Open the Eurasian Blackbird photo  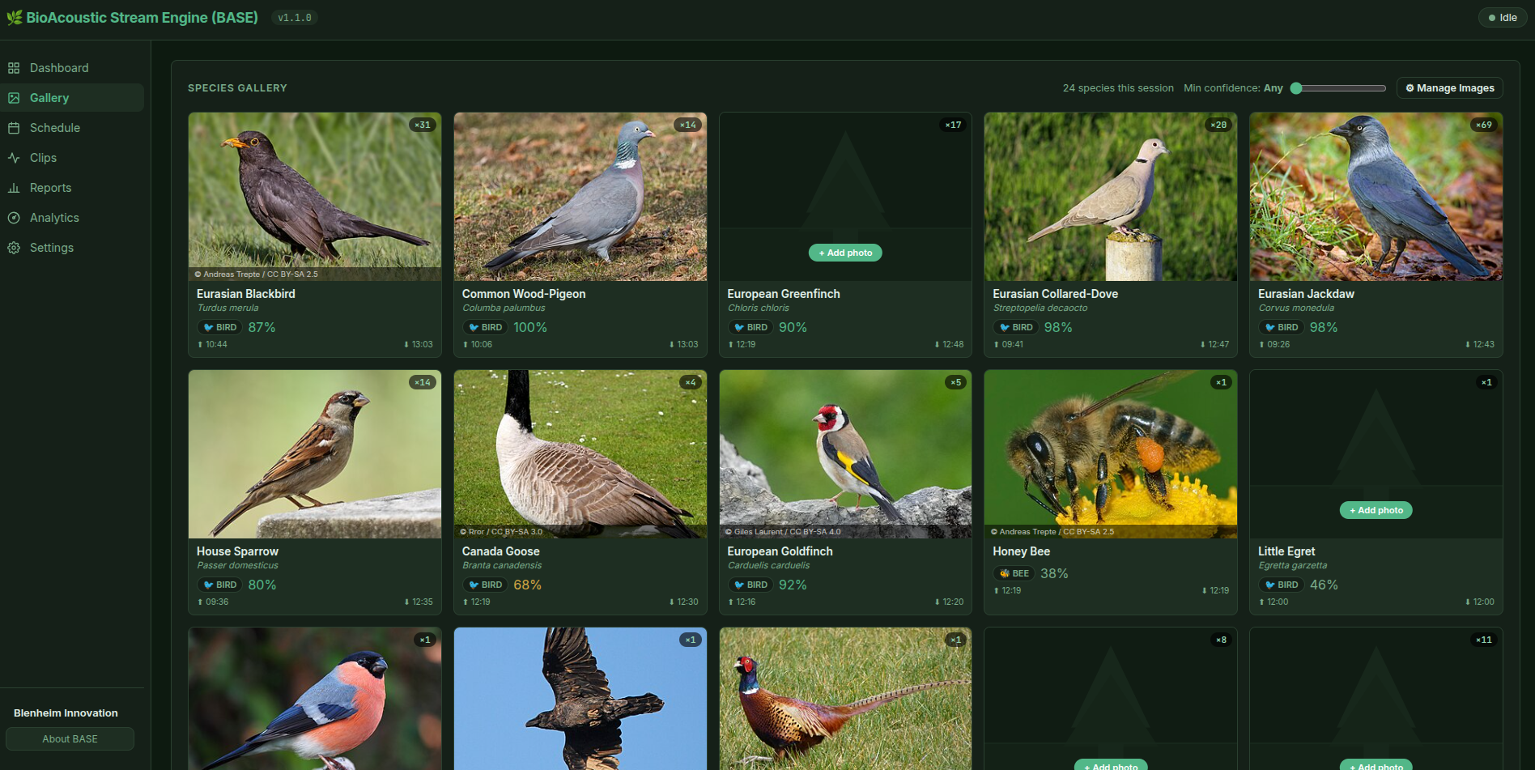tap(315, 197)
